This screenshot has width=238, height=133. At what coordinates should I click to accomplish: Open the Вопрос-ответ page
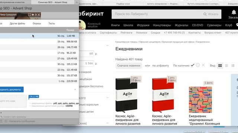pos(213,33)
